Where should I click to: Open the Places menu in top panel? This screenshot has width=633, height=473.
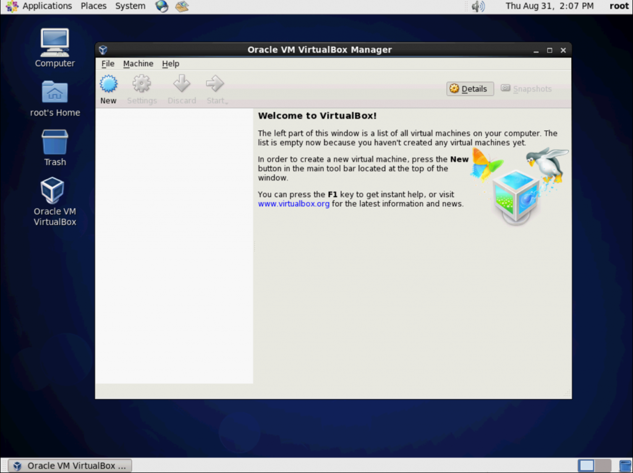94,6
